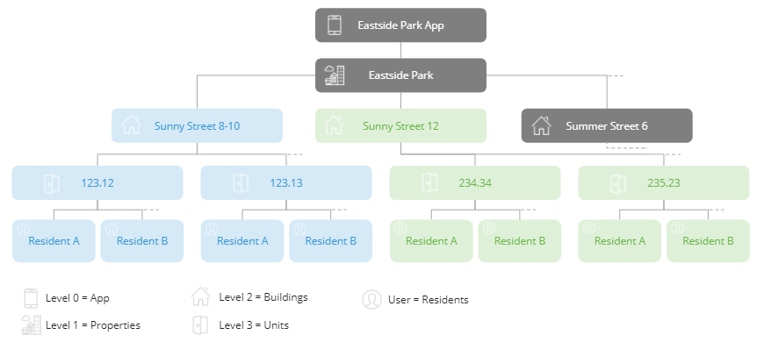The image size is (771, 342).
Task: Click the door icon in unit 123.12
Action: click(52, 183)
